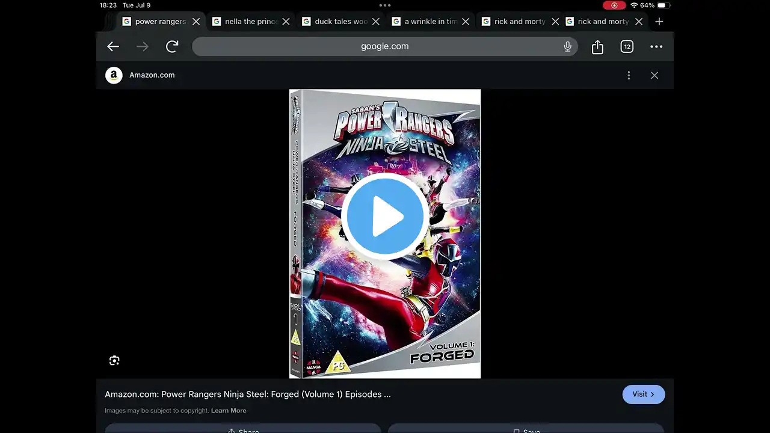Tap the Tue Jul 9 date
Image resolution: width=770 pixels, height=433 pixels.
137,5
